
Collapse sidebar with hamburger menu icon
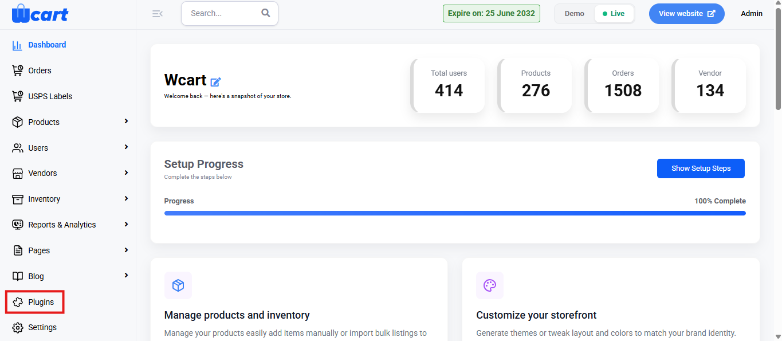pyautogui.click(x=158, y=14)
